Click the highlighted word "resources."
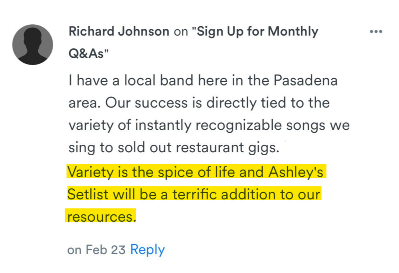Viewport: 399px width, 273px height. tap(101, 217)
